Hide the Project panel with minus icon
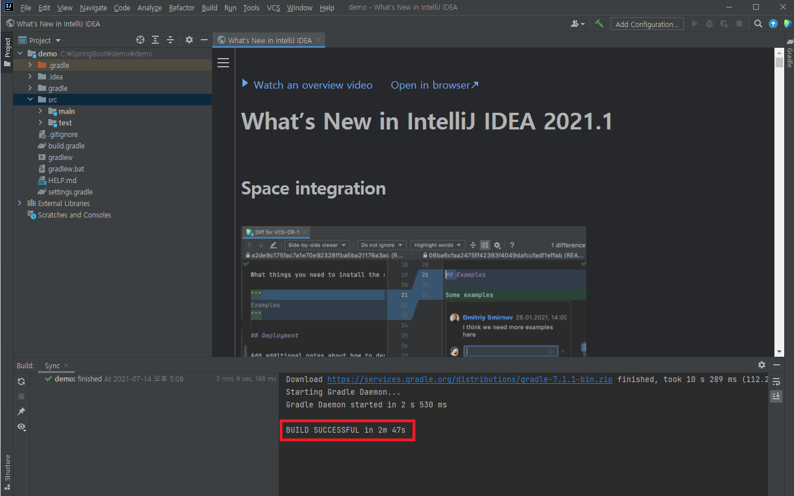This screenshot has height=496, width=794. pyautogui.click(x=204, y=40)
